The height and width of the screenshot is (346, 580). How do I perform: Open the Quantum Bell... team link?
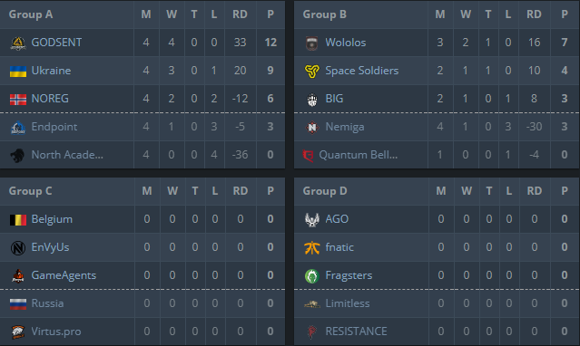(x=359, y=155)
